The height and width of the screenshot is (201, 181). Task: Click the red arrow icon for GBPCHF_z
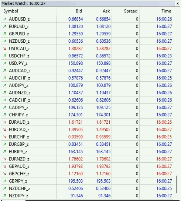pyautogui.click(x=5, y=174)
